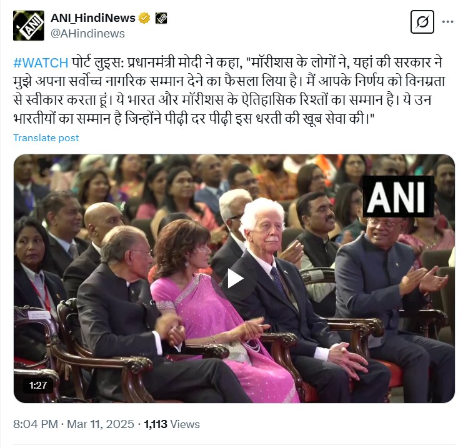468x448 pixels.
Task: Click the small ANI affiliate badge beside name
Action: [x=161, y=18]
